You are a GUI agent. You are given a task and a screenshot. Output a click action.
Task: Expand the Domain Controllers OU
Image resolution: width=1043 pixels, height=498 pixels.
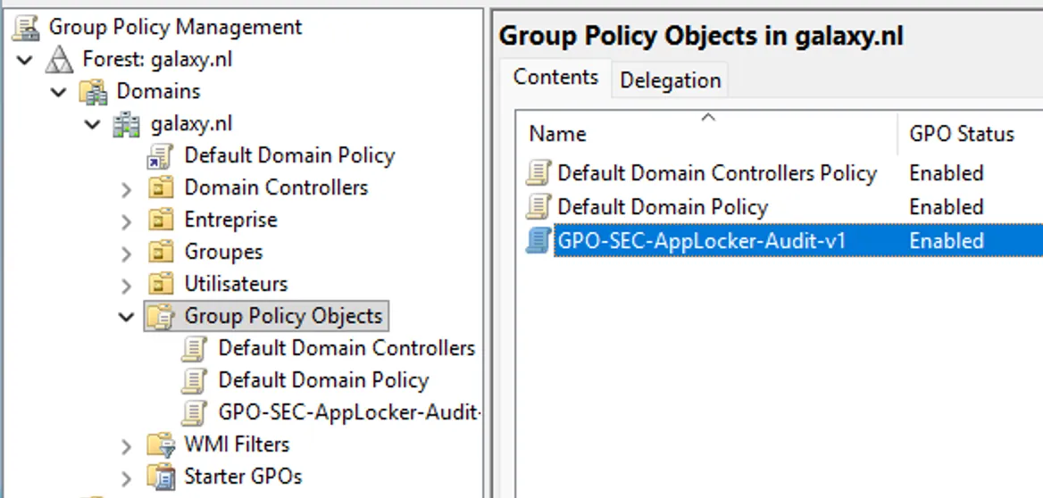coord(127,189)
